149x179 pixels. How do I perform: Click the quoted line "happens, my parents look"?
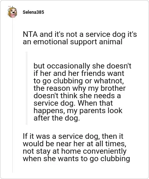[78, 111]
